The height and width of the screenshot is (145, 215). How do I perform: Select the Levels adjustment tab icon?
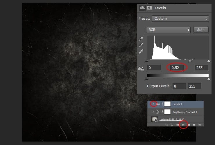coord(142,8)
